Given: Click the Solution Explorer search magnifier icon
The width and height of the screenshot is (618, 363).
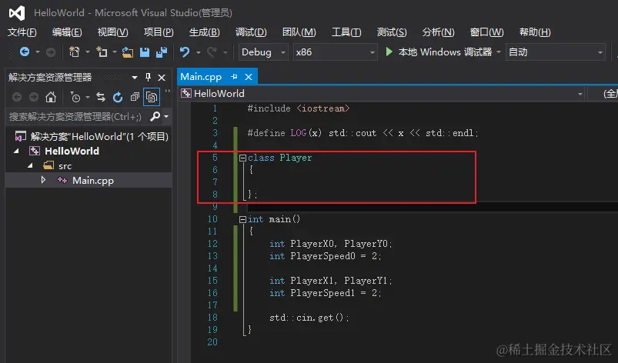Looking at the screenshot, I should (155, 116).
